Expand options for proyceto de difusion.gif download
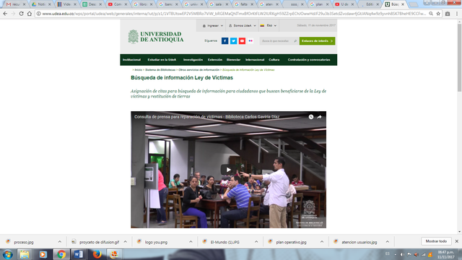The width and height of the screenshot is (462, 260). click(x=126, y=242)
